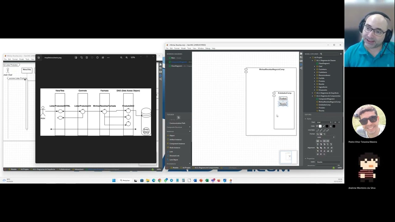The image size is (395, 222).
Task: Open the three-dot more menu in Photos viewer
Action: (x=108, y=57)
